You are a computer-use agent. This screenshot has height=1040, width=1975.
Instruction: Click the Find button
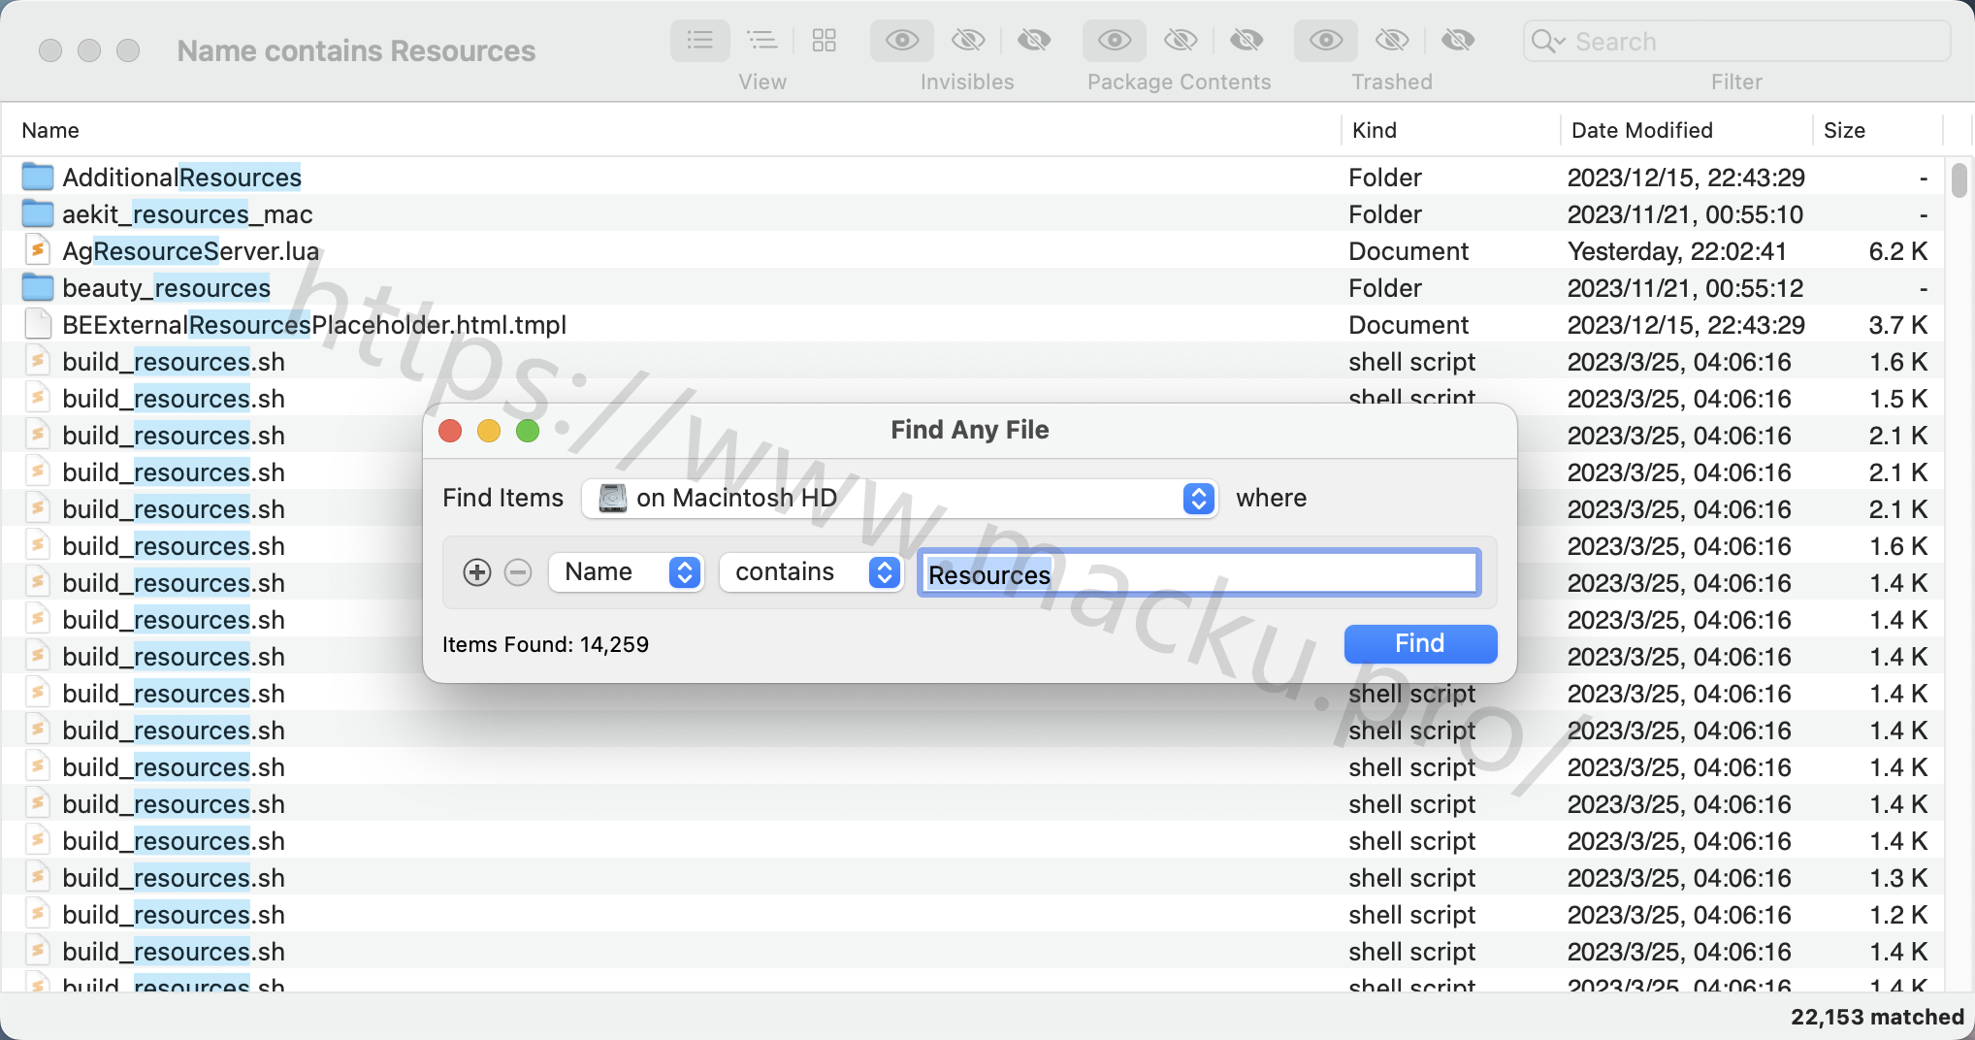[x=1420, y=643]
